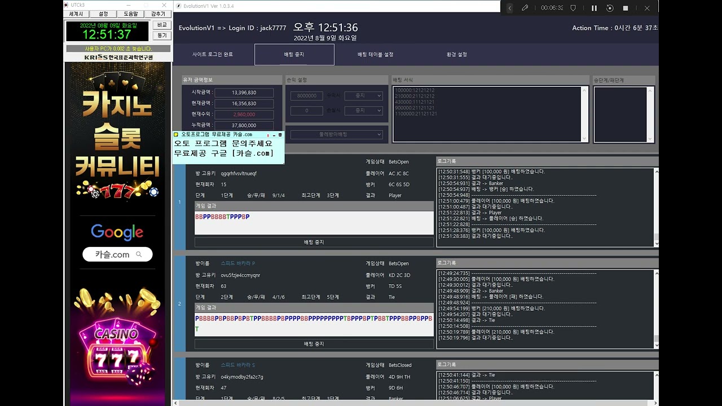Click the 비교 button in UTCk3
722x406 pixels.
162,25
